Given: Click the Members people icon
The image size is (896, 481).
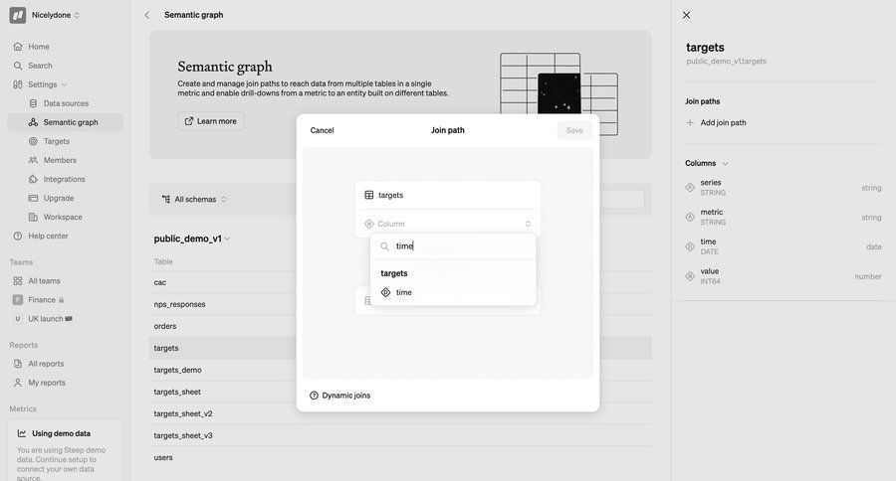Looking at the screenshot, I should [33, 160].
